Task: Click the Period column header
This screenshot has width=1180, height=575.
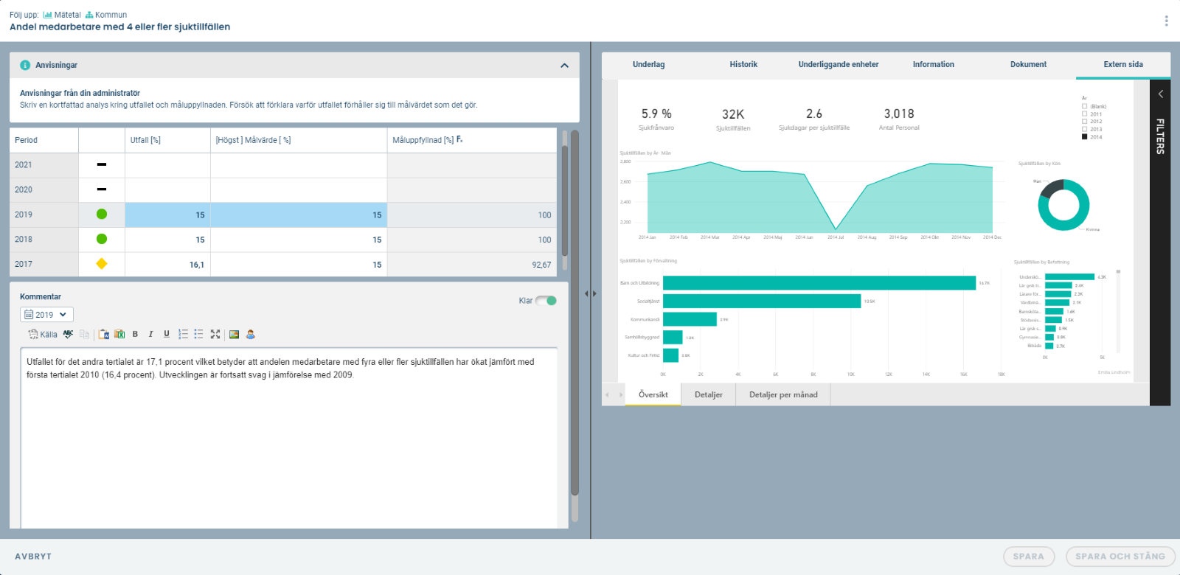Action: click(44, 140)
